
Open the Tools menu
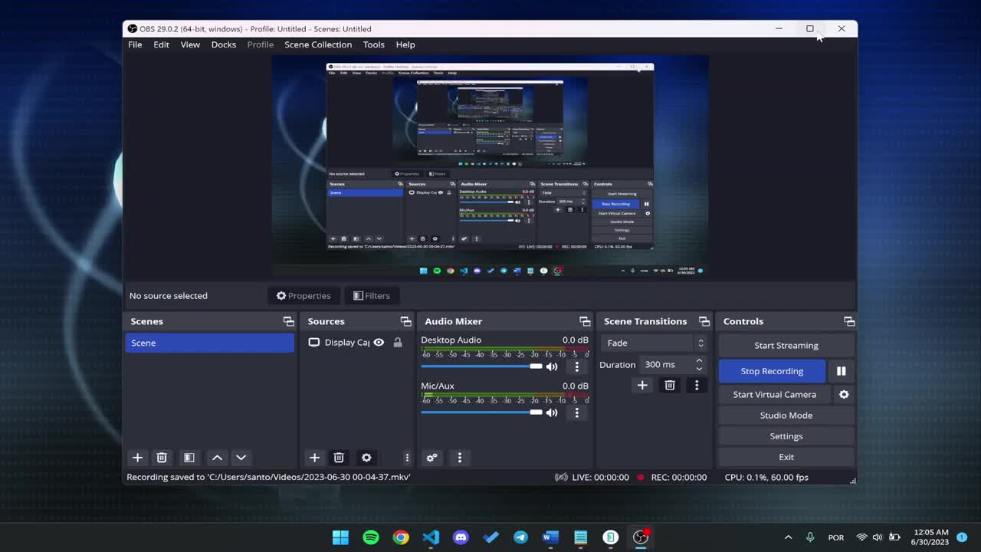click(x=373, y=44)
